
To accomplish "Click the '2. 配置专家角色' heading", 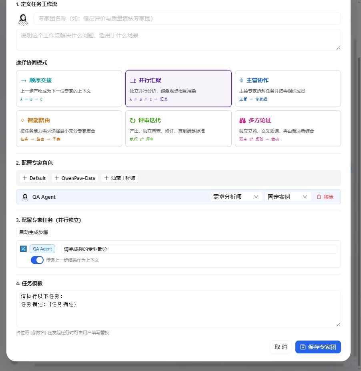I will 34,163.
